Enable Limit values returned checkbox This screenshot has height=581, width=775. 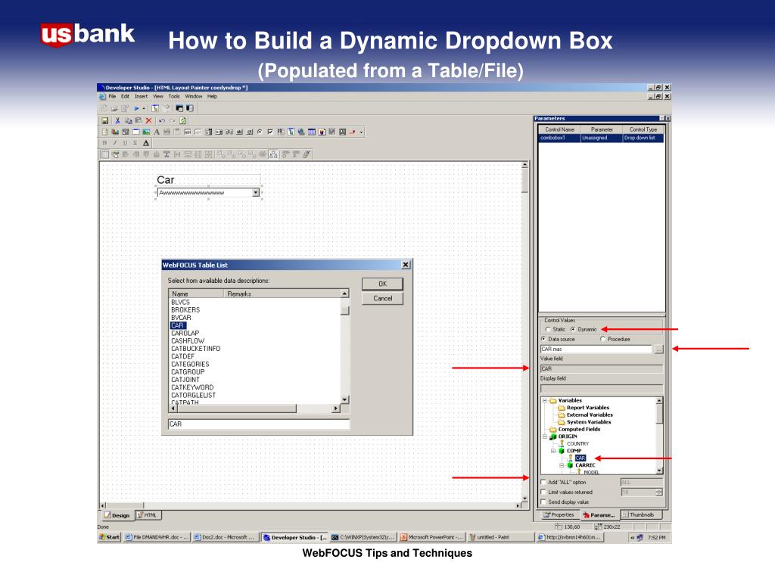543,492
